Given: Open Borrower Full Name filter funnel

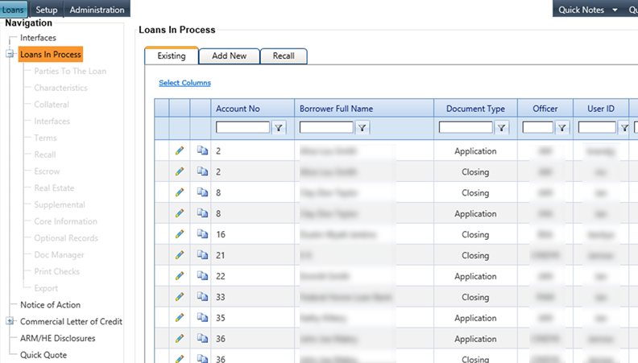Looking at the screenshot, I should 362,128.
